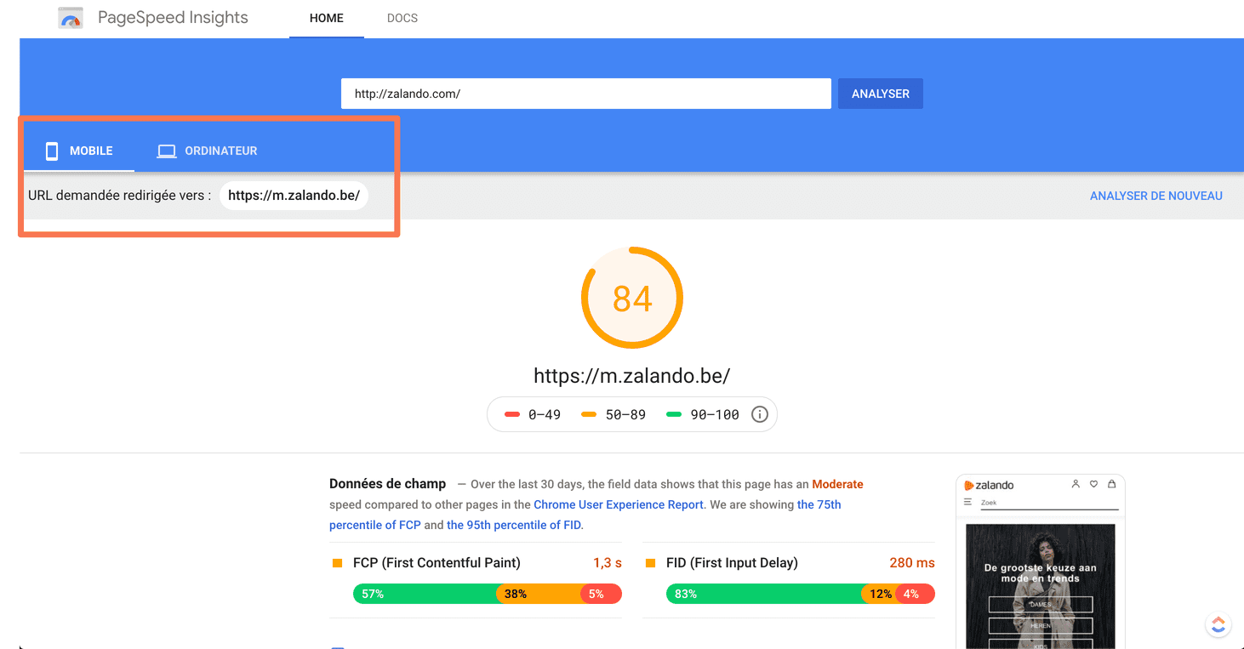Click the 280 ms FID value
This screenshot has height=649, width=1244.
(x=912, y=563)
